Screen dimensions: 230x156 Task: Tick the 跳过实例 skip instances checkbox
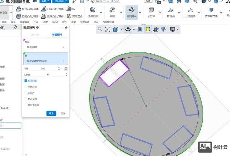coord(26,99)
